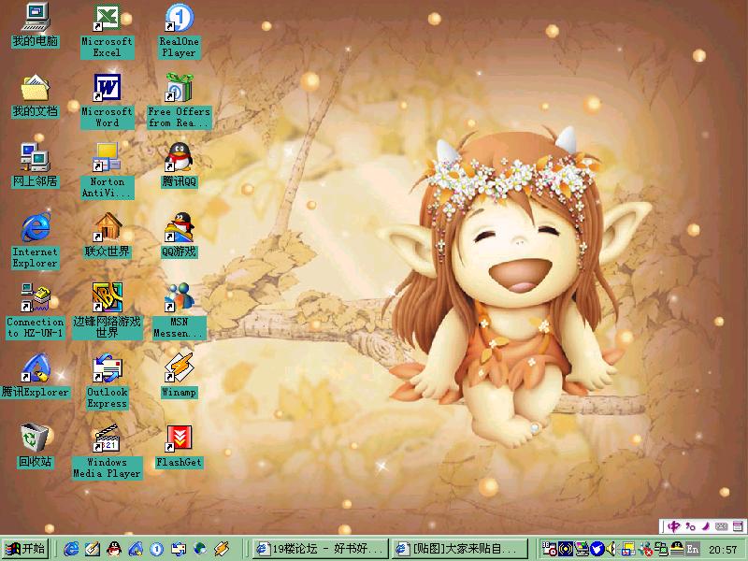Click the globe icon in Quick Launch

tap(199, 549)
